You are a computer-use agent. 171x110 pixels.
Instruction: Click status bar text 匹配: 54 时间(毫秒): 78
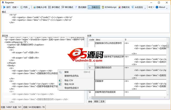(34, 107)
